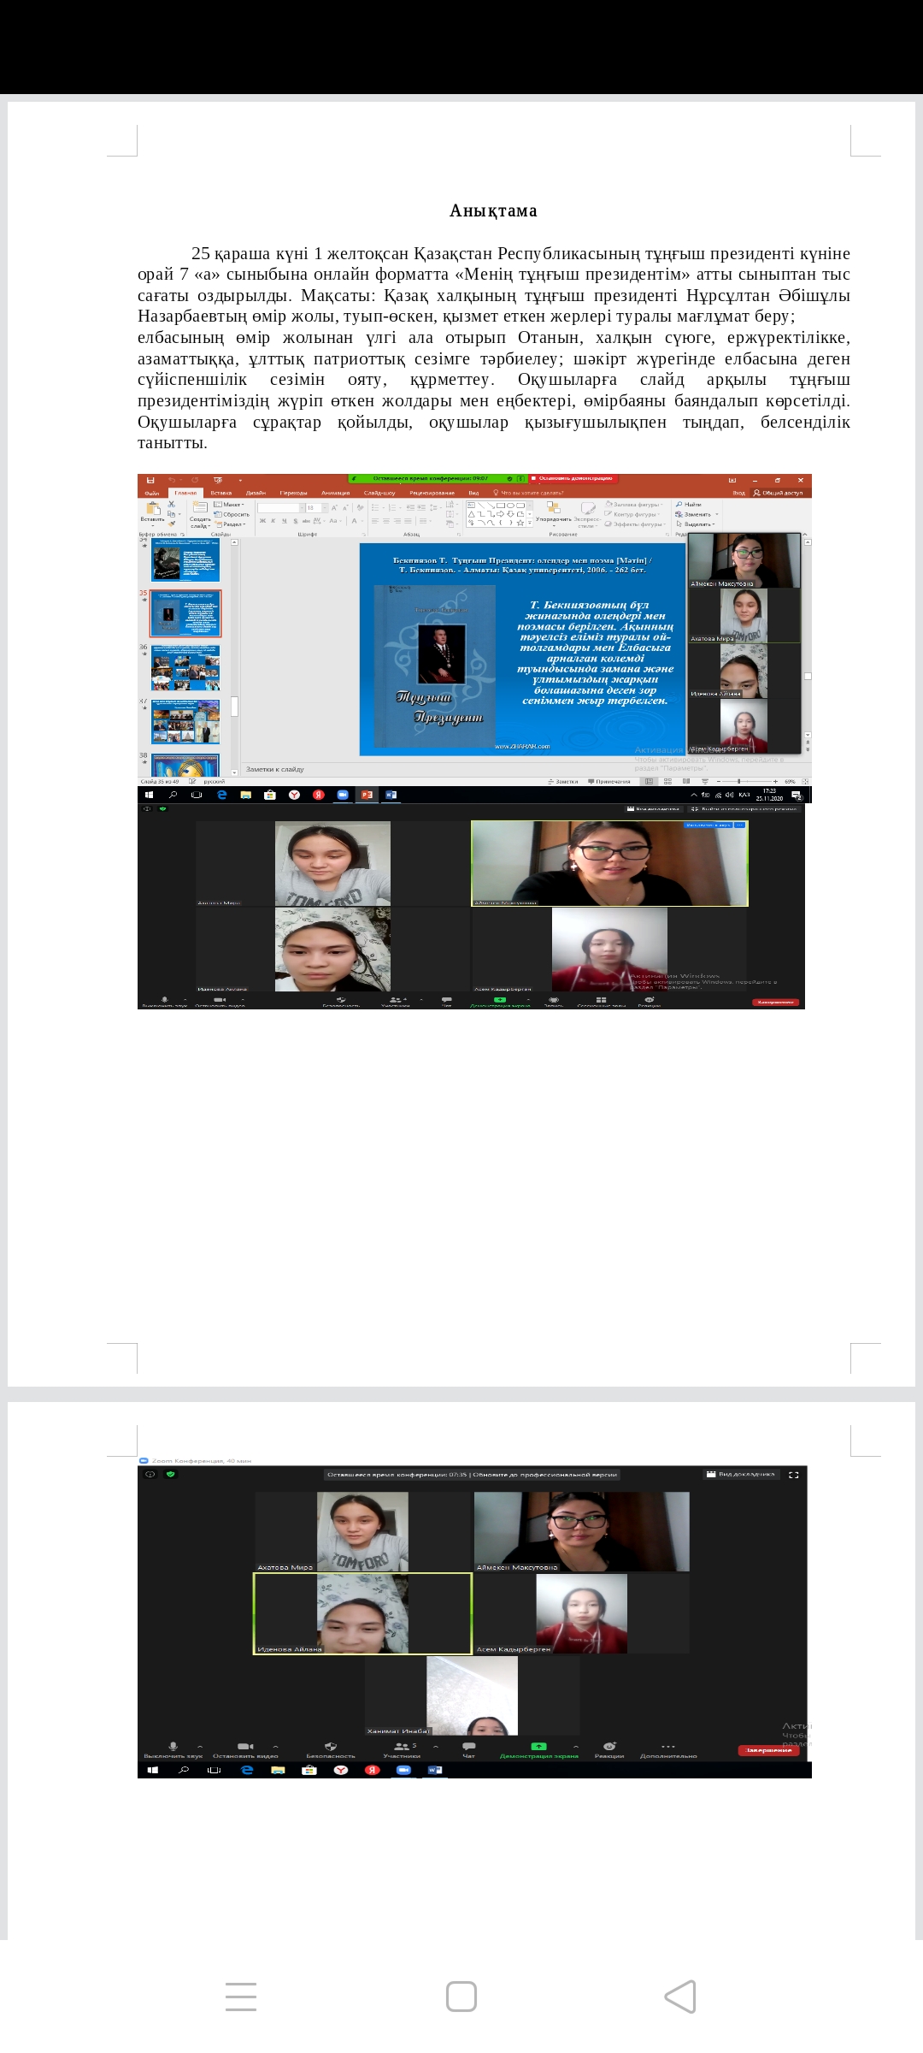This screenshot has height=2053, width=923.
Task: Select the Переходы ribbon tab in PowerPoint
Action: point(293,493)
